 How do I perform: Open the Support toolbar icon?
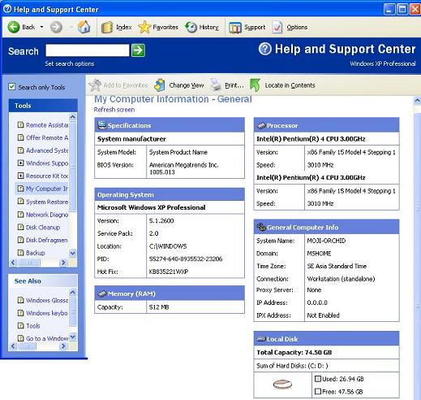235,28
